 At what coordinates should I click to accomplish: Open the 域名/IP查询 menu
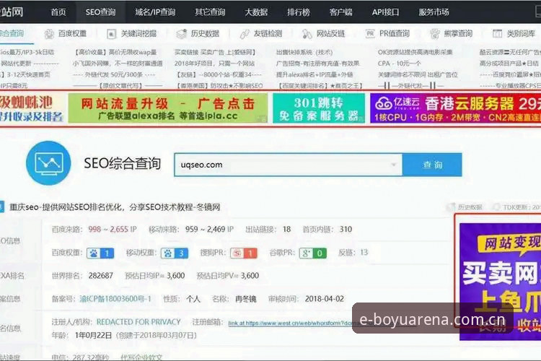point(155,12)
